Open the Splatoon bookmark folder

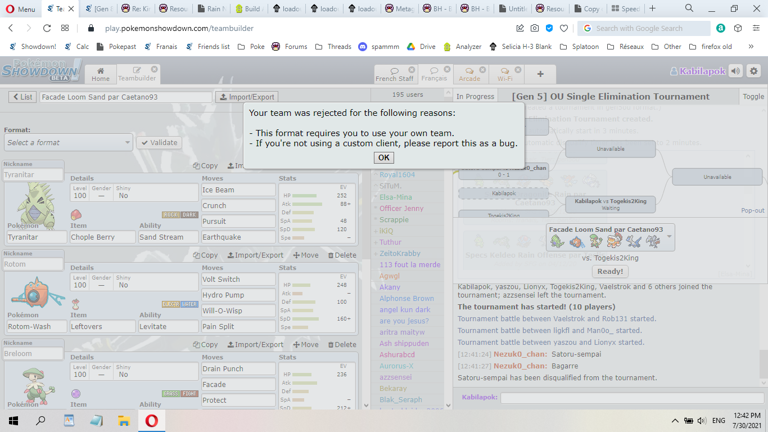point(579,47)
